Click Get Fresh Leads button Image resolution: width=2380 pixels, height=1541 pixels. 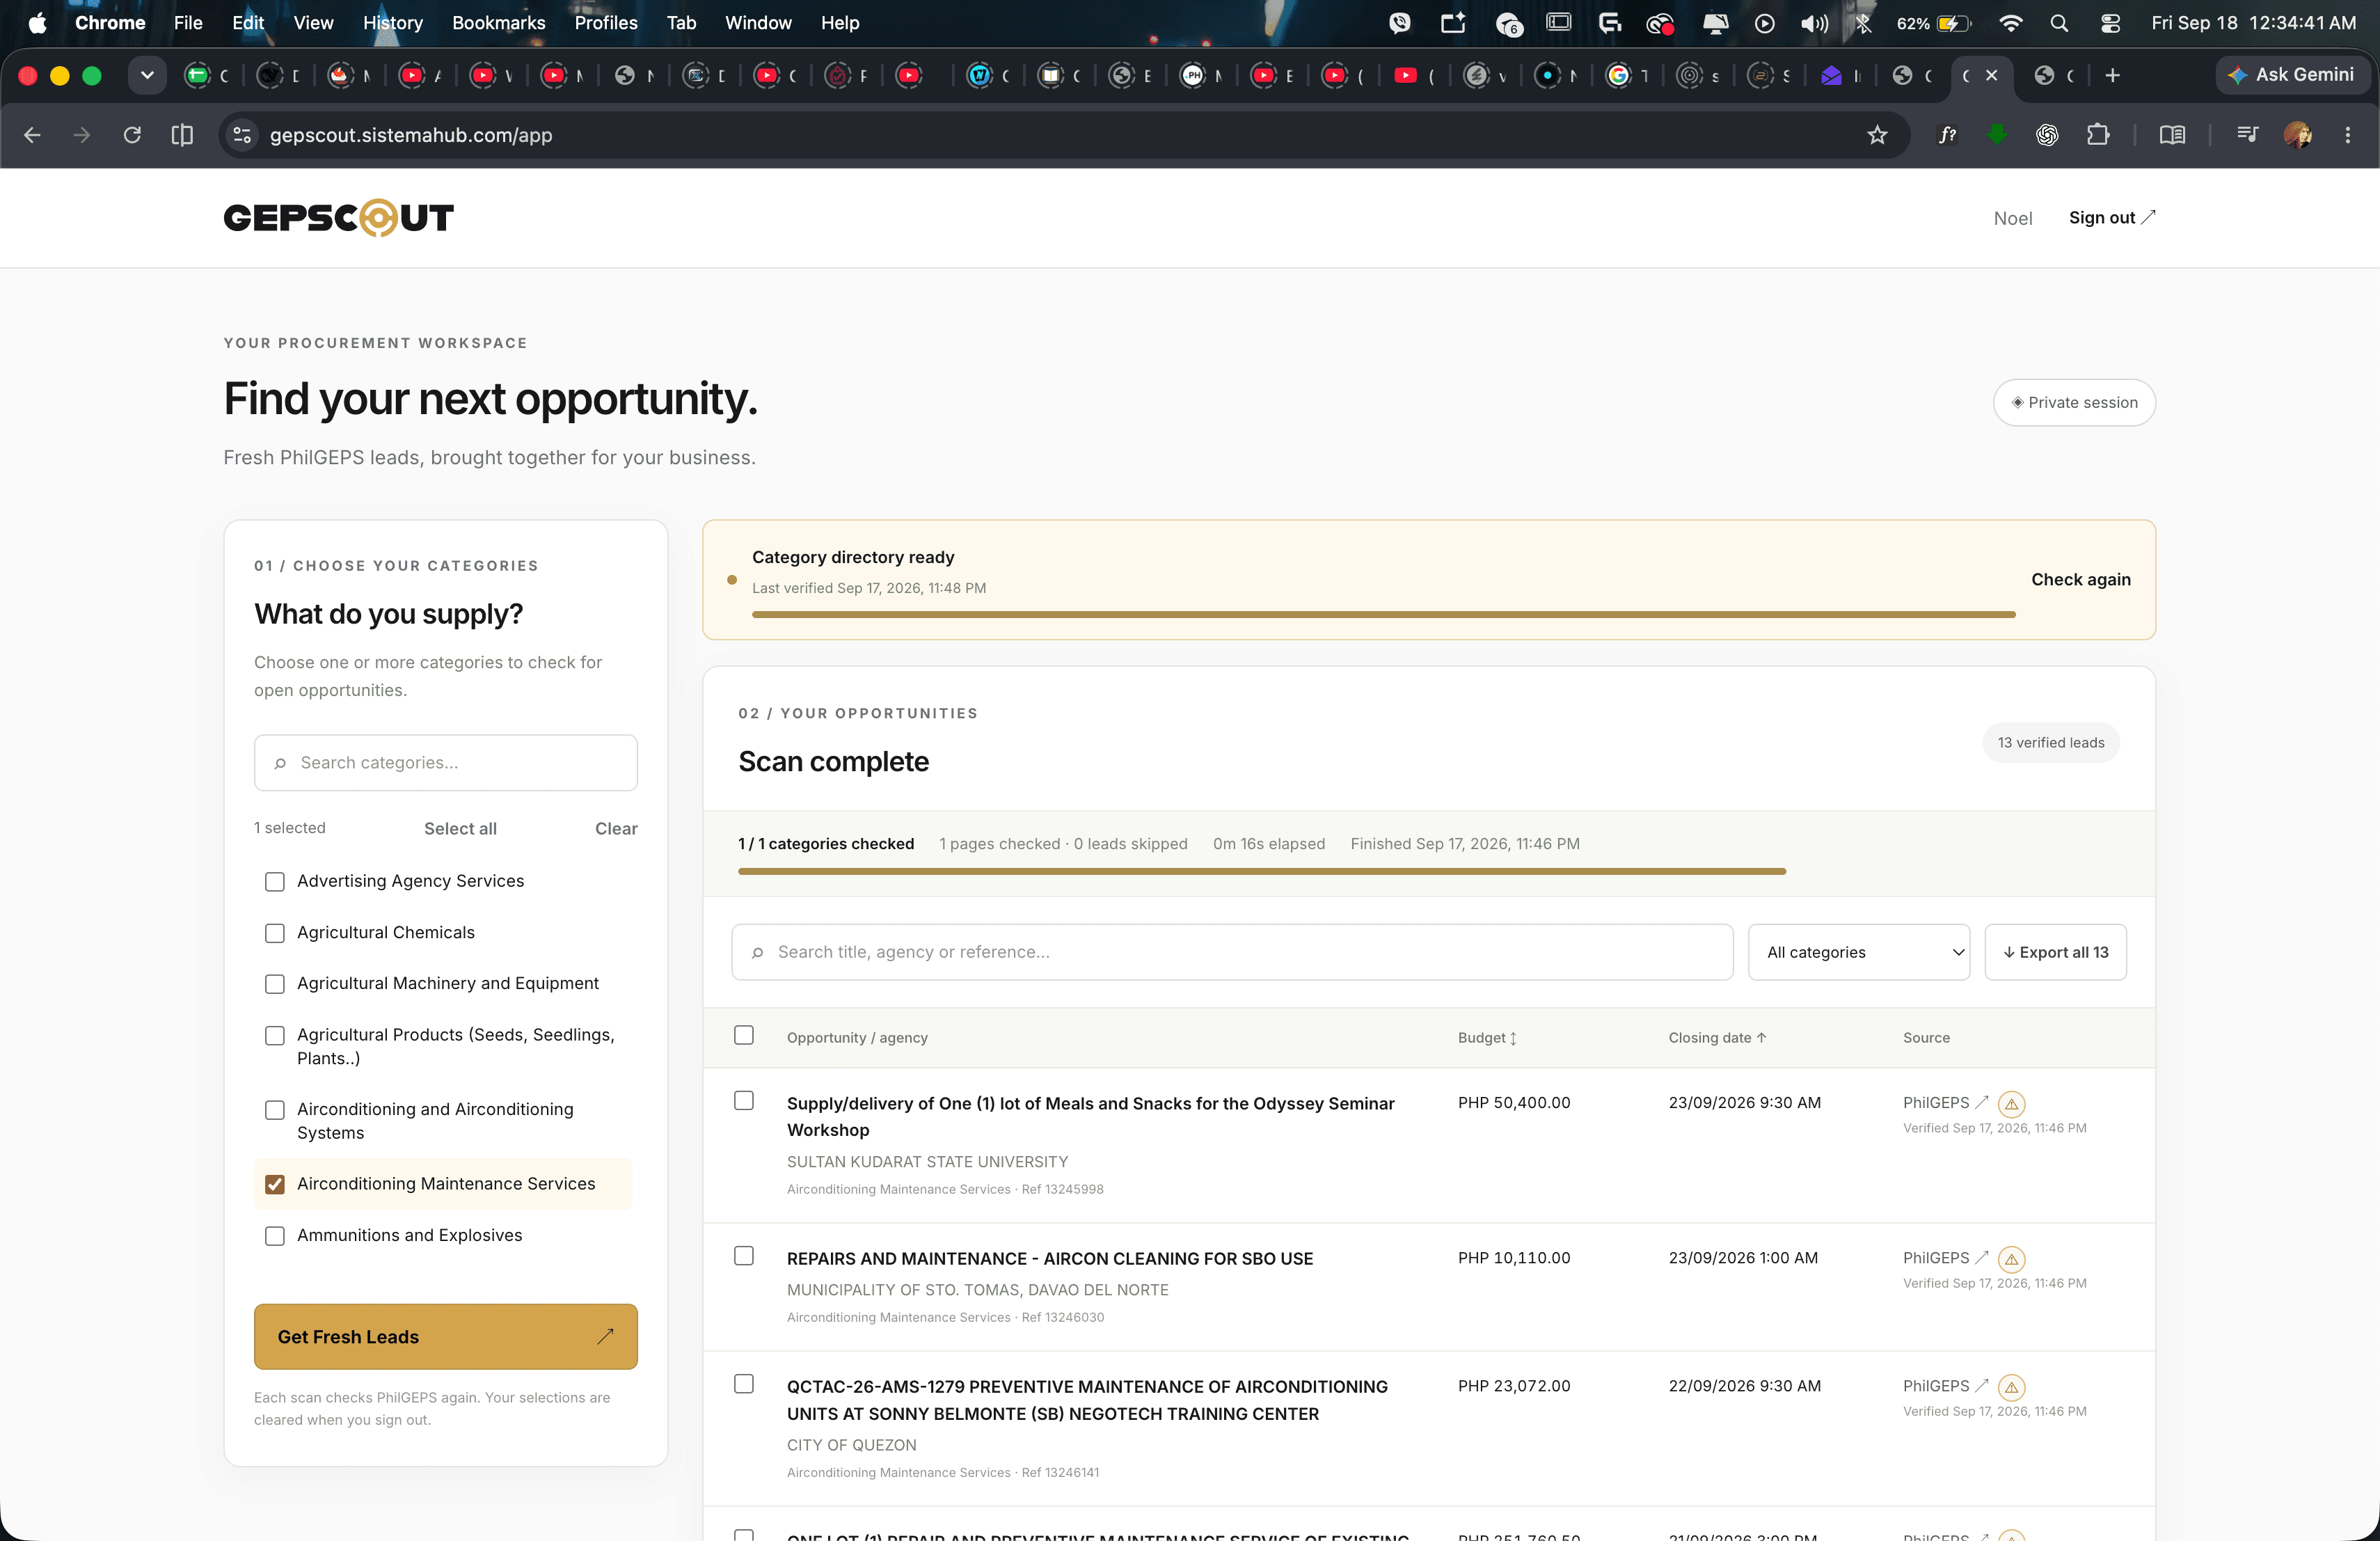click(x=445, y=1337)
